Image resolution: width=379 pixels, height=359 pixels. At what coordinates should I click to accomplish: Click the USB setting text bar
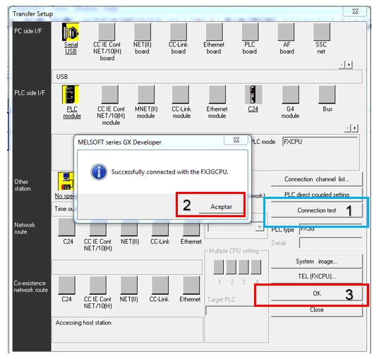(207, 77)
